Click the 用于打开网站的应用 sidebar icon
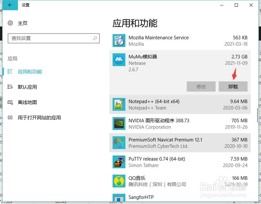Viewport: 261px width, 204px height. pyautogui.click(x=11, y=117)
